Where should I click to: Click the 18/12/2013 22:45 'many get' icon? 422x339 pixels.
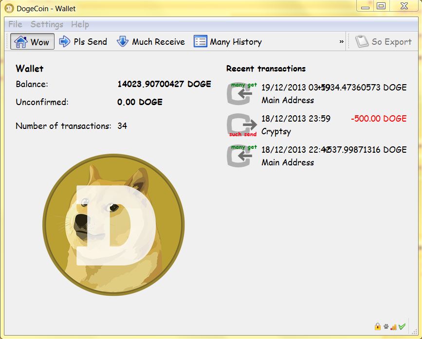(242, 156)
